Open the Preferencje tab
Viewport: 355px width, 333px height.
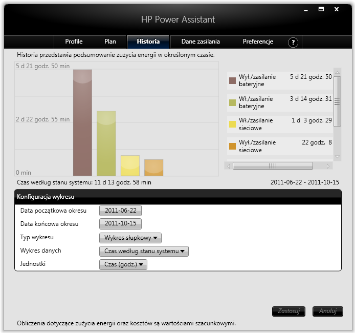coord(258,41)
